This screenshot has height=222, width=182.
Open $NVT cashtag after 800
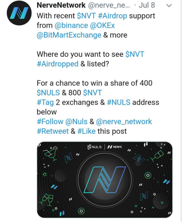click(93, 93)
